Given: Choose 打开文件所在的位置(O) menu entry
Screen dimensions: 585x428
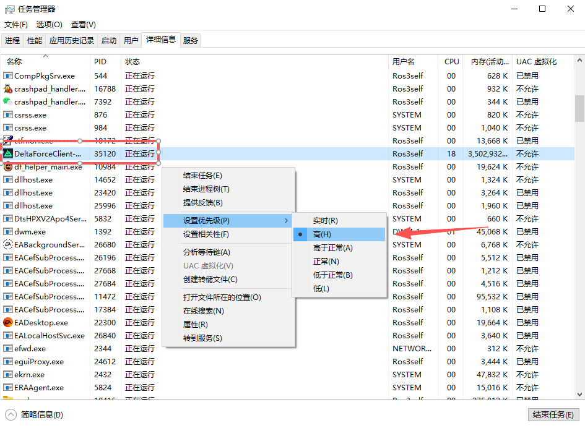Looking at the screenshot, I should point(222,297).
